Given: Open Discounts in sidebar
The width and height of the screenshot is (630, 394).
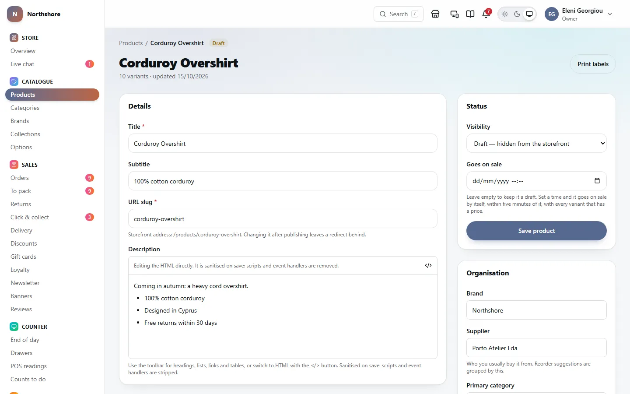Looking at the screenshot, I should pyautogui.click(x=52, y=243).
